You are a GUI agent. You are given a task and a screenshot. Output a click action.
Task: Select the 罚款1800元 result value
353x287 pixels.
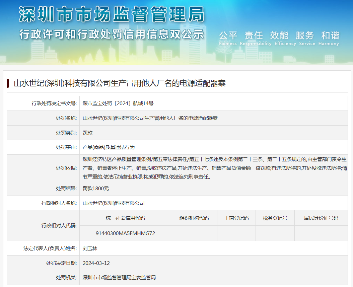tap(96, 189)
